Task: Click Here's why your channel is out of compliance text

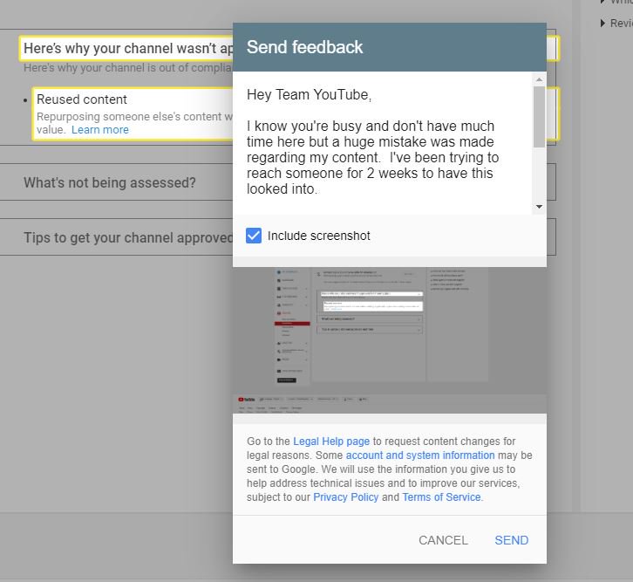Action: point(128,68)
